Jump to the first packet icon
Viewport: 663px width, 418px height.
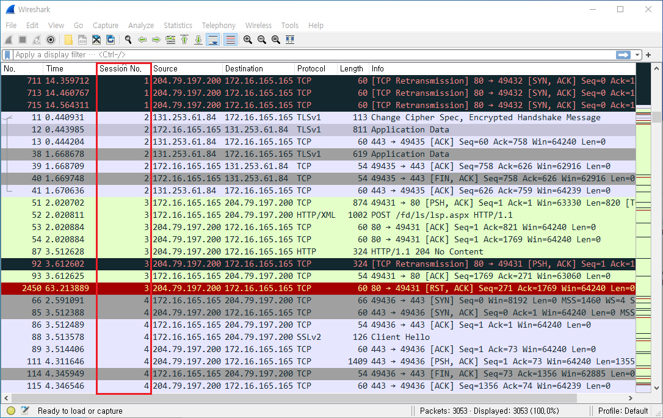tap(184, 40)
